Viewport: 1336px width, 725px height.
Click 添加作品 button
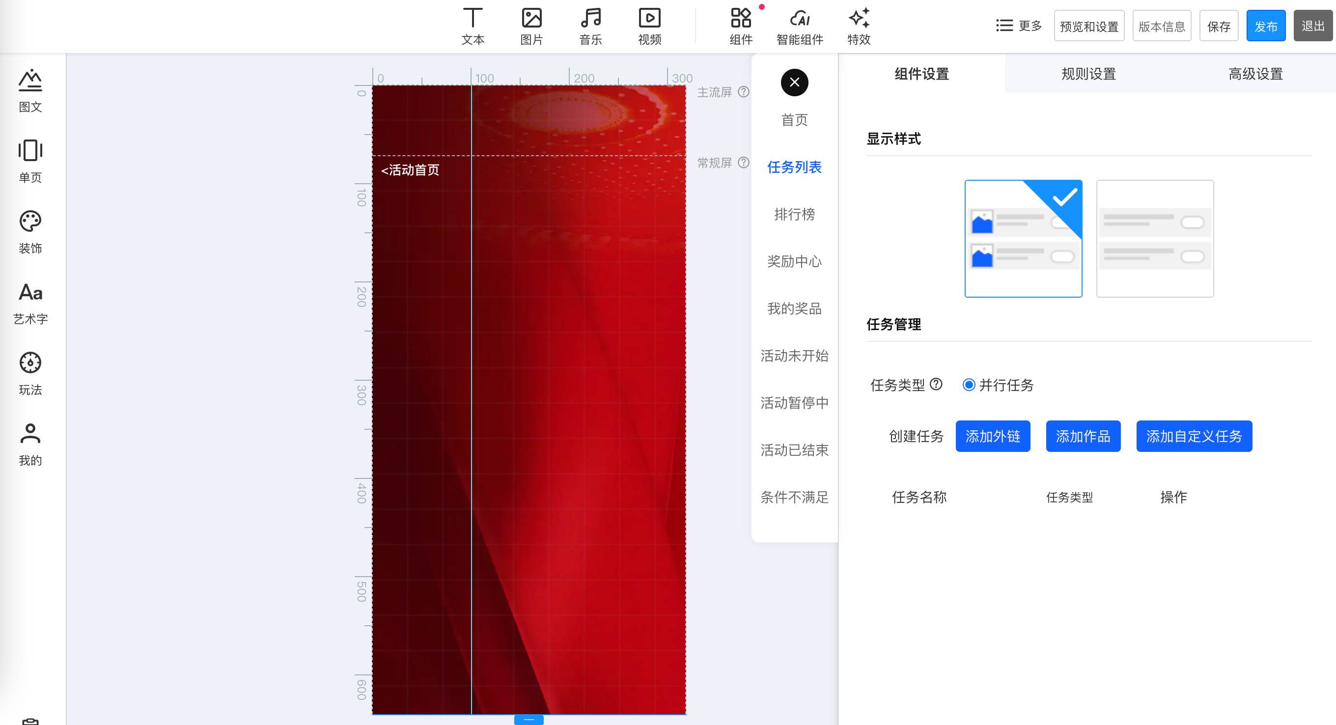[x=1083, y=436]
